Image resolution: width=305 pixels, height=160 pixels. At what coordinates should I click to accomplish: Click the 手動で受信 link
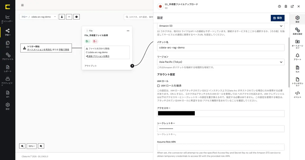tap(64, 50)
